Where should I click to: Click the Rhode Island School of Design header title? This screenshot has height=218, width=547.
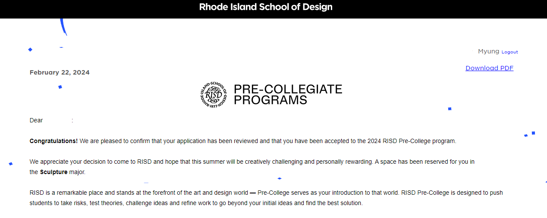266,7
